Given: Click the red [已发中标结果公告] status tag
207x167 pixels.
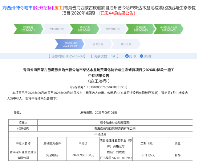Looking at the screenshot, I should point(117,13).
